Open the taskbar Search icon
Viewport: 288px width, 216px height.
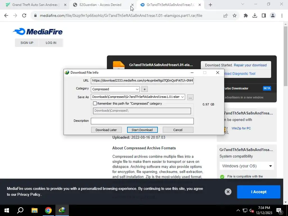[20, 210]
